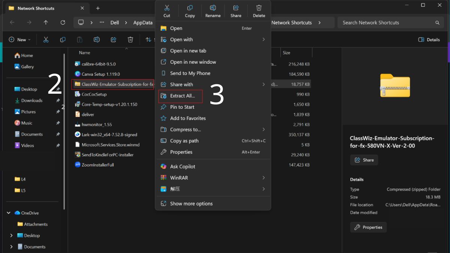
Task: Choose Copy as path
Action: (x=213, y=141)
